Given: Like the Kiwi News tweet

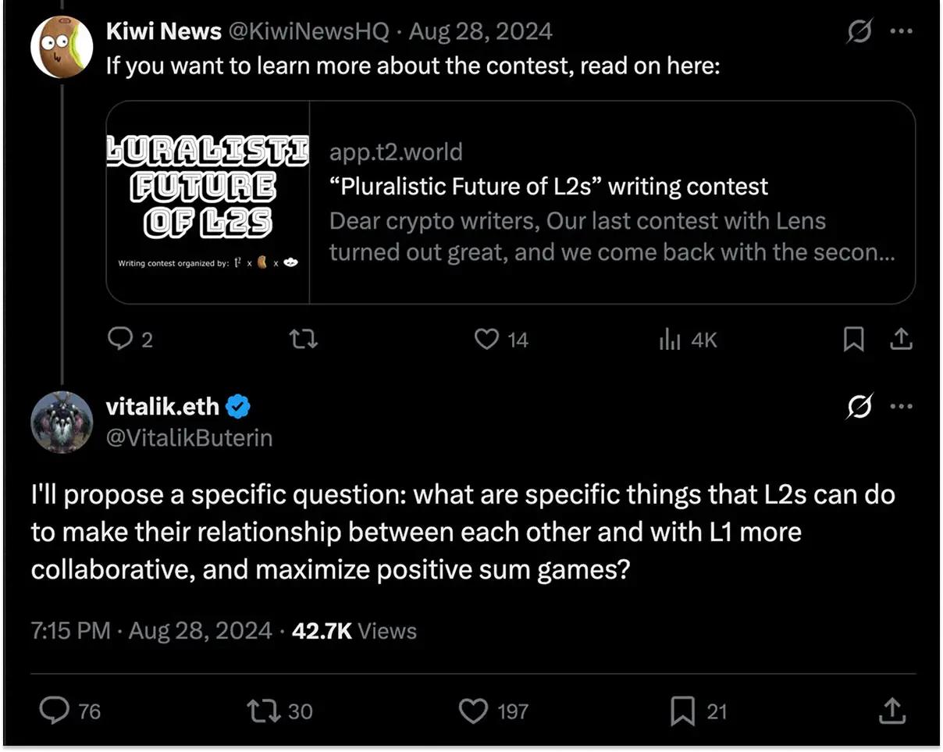Looking at the screenshot, I should click(x=487, y=339).
